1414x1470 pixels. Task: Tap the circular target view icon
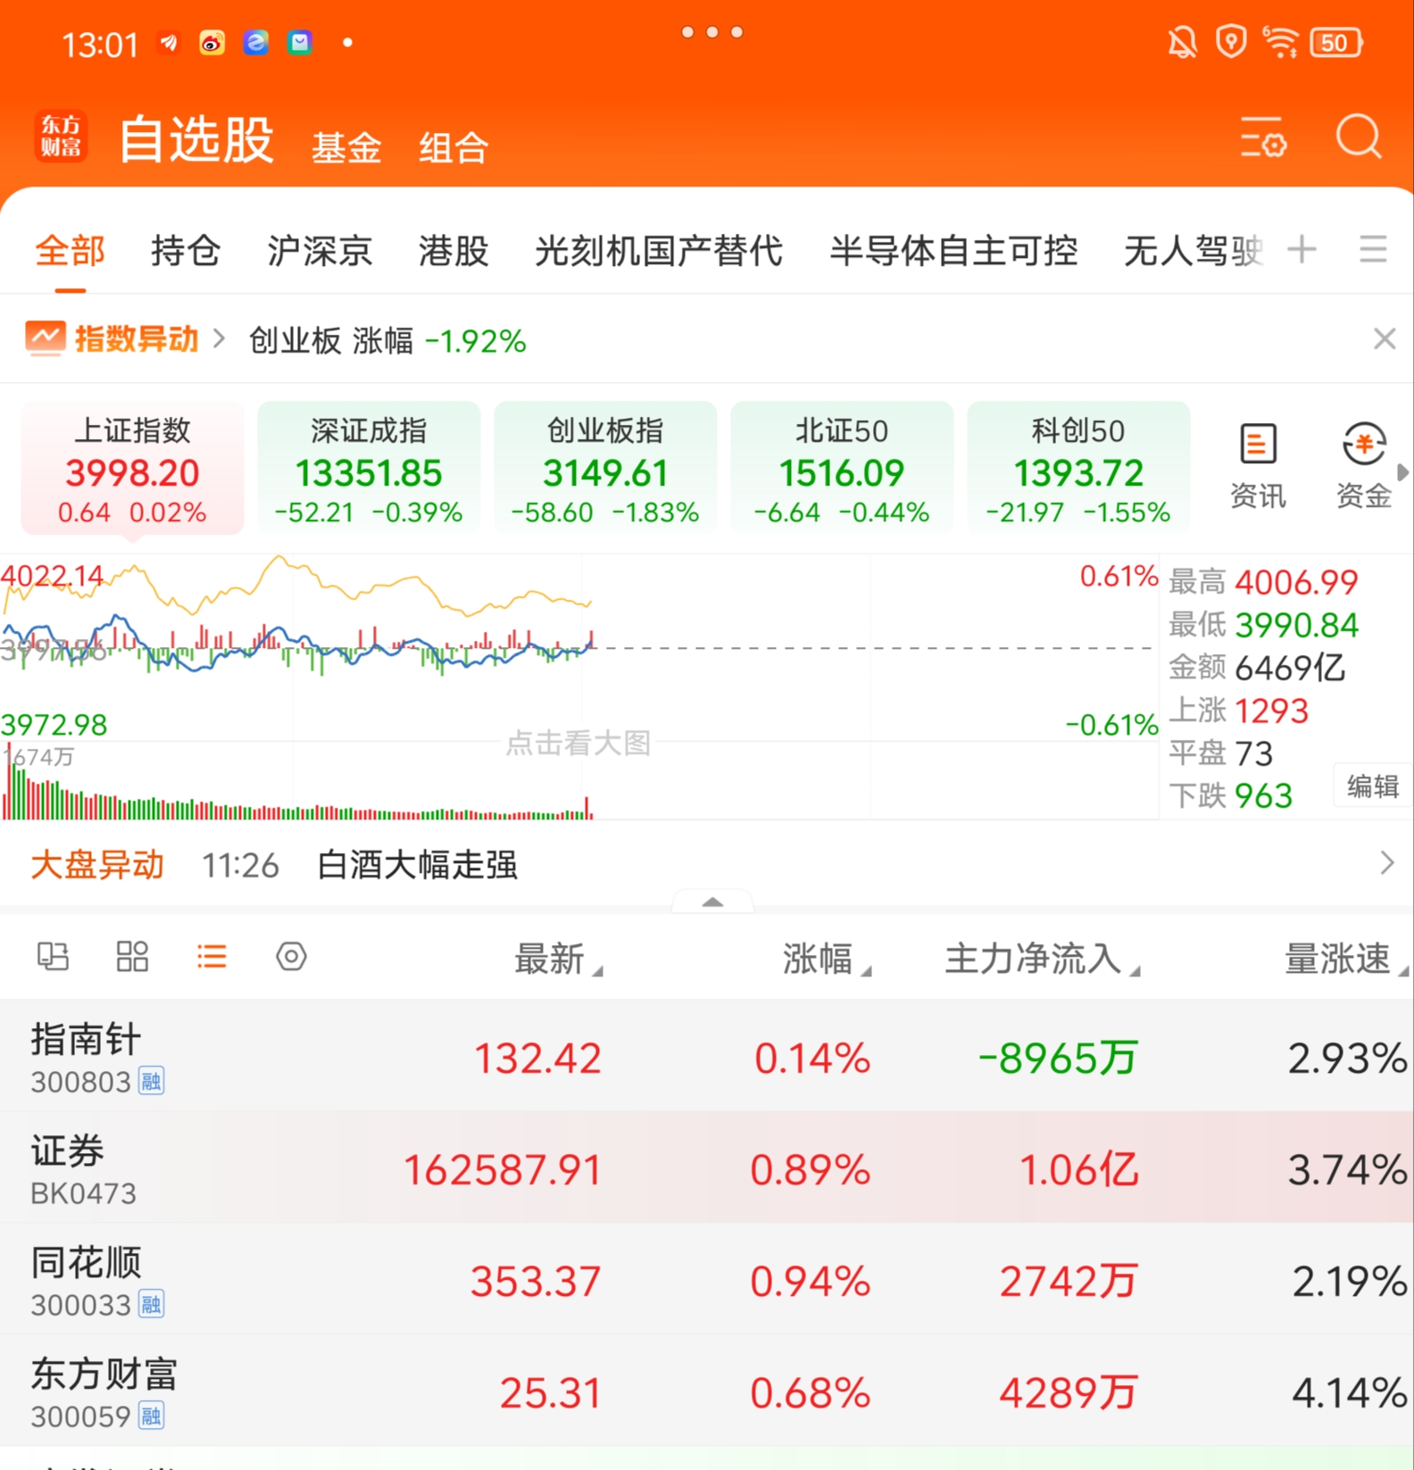pos(291,957)
